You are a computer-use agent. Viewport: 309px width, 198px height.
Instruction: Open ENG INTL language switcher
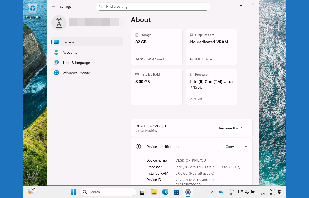point(231,192)
